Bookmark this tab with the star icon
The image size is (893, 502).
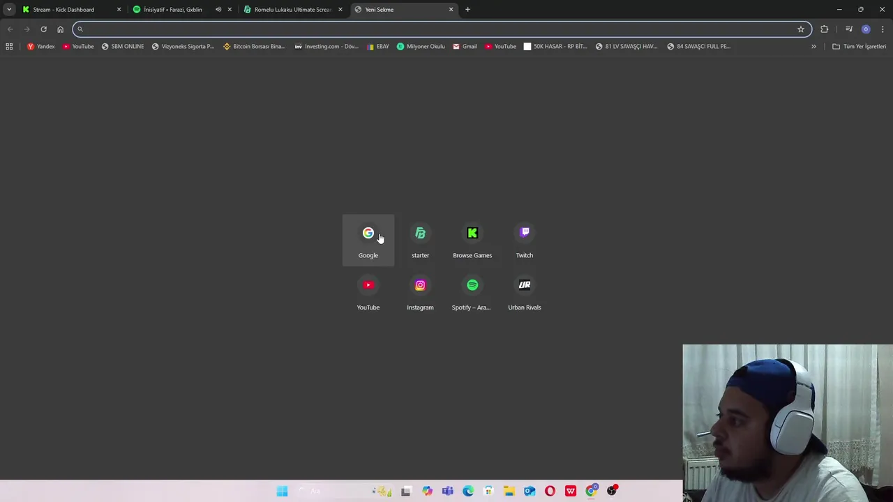(x=801, y=29)
